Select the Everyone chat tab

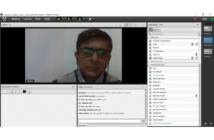(x=82, y=125)
